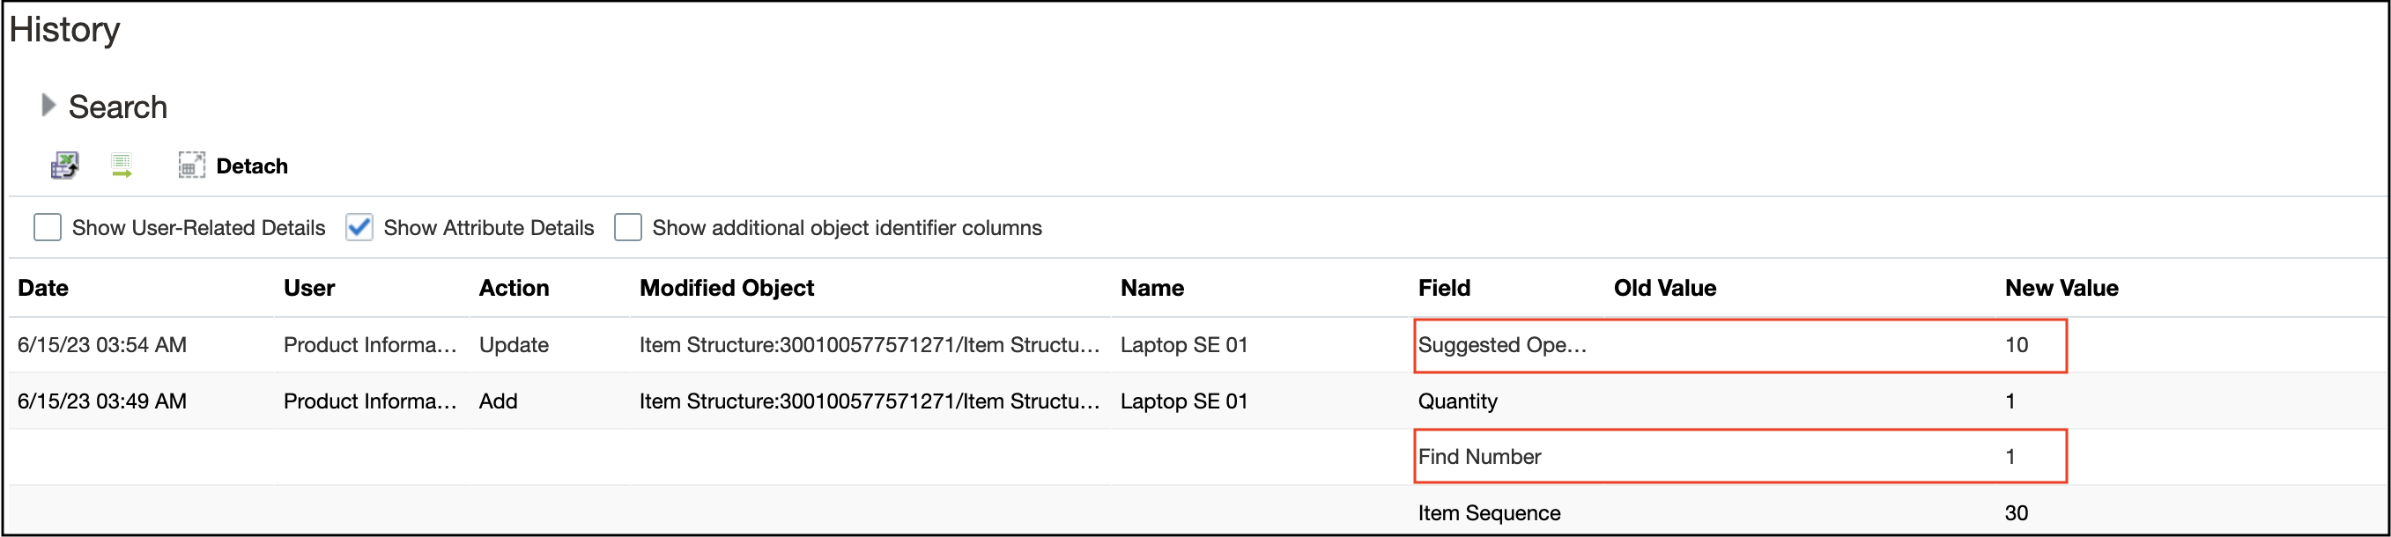The width and height of the screenshot is (2391, 537).
Task: Expand the Search section triangle
Action: point(48,106)
